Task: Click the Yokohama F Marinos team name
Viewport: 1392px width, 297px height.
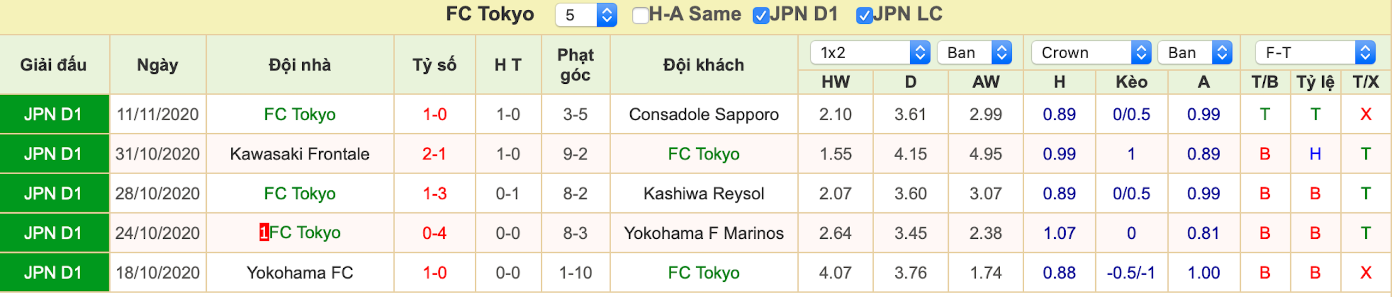Action: (704, 234)
